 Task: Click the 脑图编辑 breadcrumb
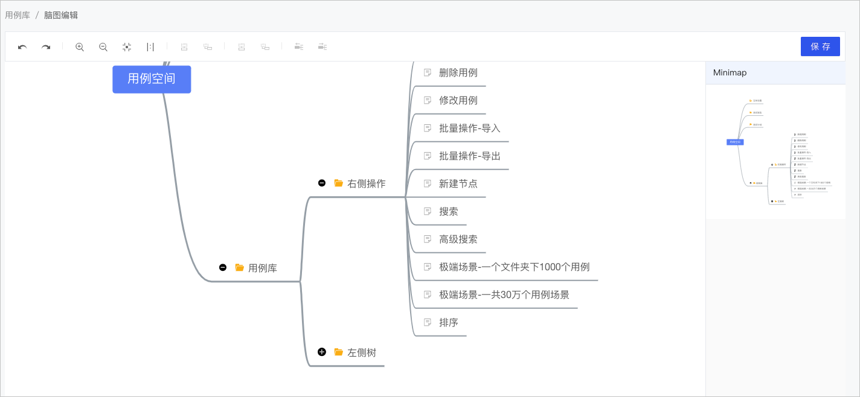click(61, 15)
